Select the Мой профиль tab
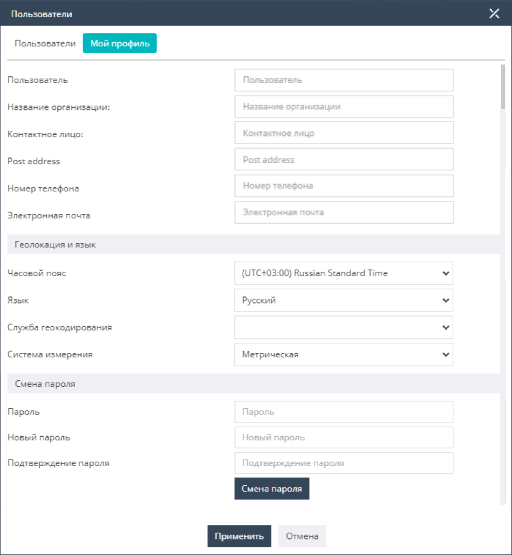This screenshot has height=555, width=512. [x=120, y=43]
